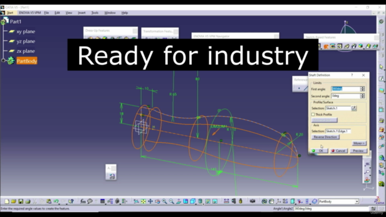Fit all in view icon
The width and height of the screenshot is (386, 217).
tap(144, 201)
